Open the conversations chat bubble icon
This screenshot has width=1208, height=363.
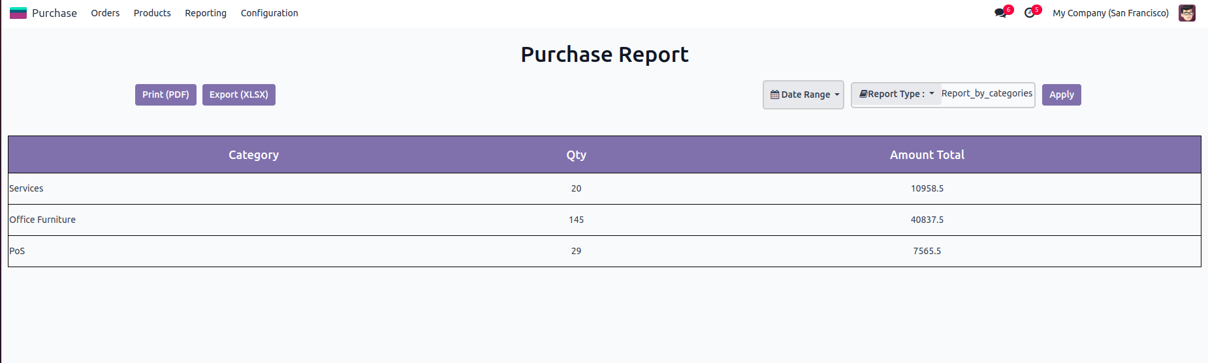1000,13
